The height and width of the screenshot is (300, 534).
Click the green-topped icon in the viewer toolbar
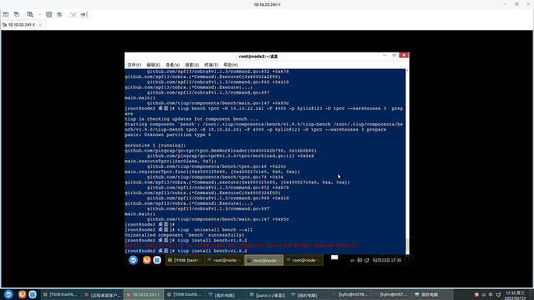tap(60, 14)
